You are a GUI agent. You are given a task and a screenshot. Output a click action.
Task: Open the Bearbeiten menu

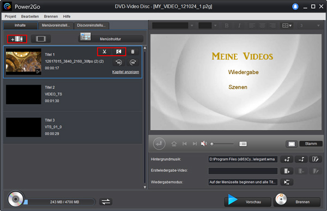click(x=30, y=16)
